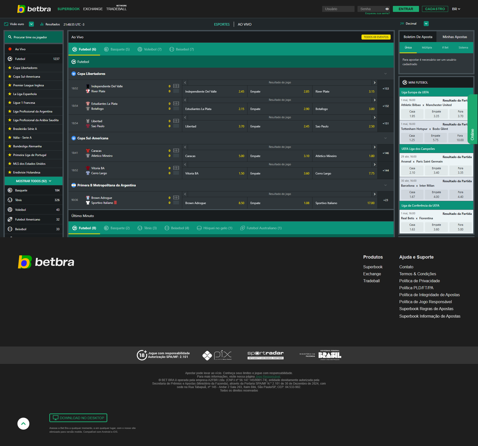Click DOWNLOAD NO DESKTOP button
The height and width of the screenshot is (446, 478).
(x=78, y=418)
